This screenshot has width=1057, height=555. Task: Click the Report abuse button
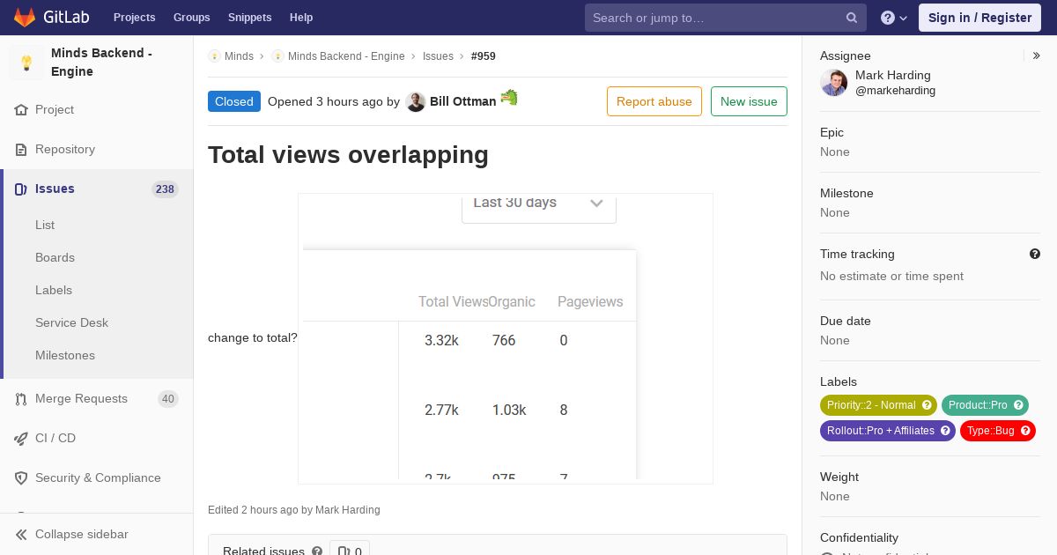click(654, 101)
